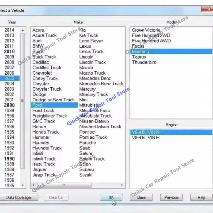213x213 pixels.
Task: Open Help for vehicle selection
Action: (201, 197)
